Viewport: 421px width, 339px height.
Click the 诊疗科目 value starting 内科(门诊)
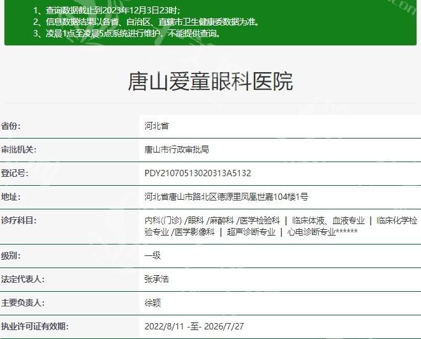tap(281, 226)
